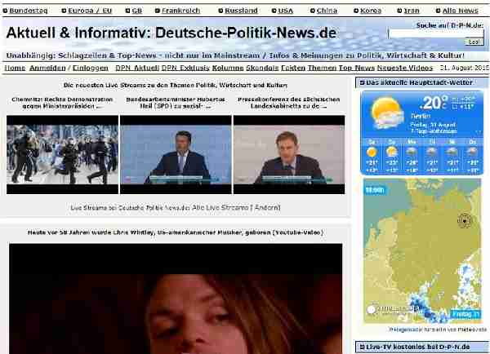Select the first sunny forecast day icon
This screenshot has height=354, width=490.
click(372, 153)
